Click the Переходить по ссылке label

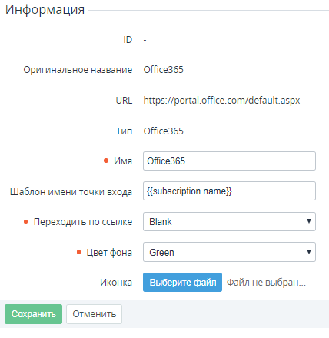83,222
